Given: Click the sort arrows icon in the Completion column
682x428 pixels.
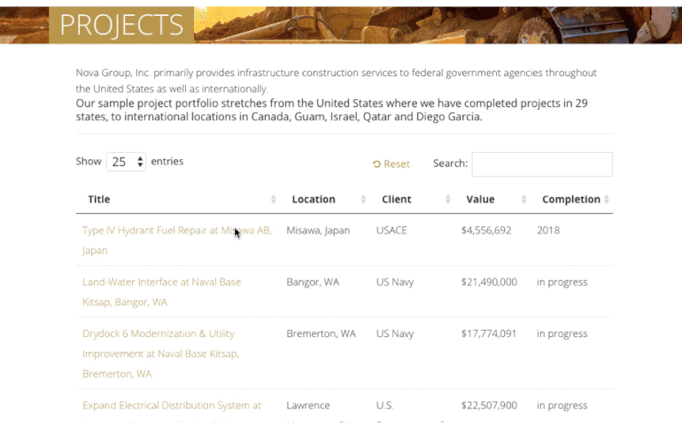Looking at the screenshot, I should [x=607, y=200].
